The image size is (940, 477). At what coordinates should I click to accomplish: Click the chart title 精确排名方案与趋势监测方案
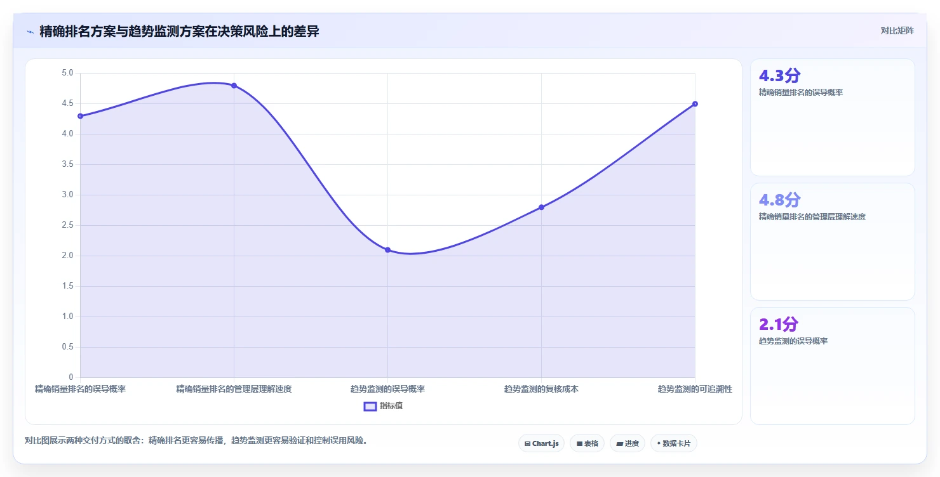(179, 32)
